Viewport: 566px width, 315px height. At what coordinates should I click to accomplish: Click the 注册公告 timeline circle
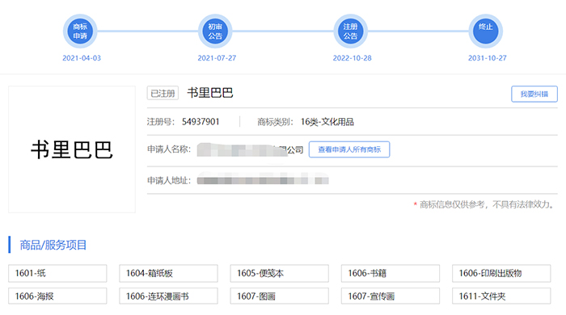350,31
